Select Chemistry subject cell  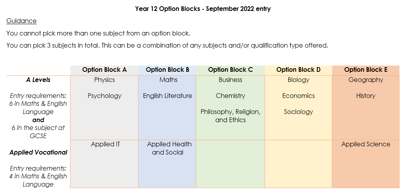(x=230, y=96)
